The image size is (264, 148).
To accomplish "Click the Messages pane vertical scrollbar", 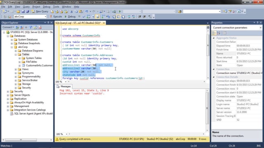I will pyautogui.click(x=207, y=108).
